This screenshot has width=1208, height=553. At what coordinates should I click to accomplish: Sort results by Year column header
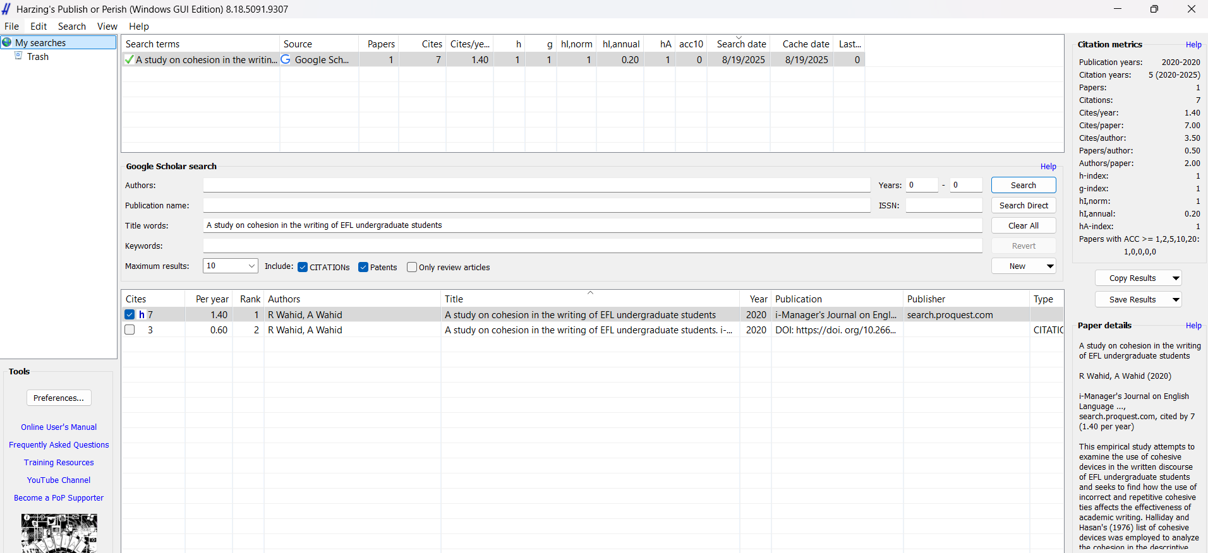tap(756, 299)
